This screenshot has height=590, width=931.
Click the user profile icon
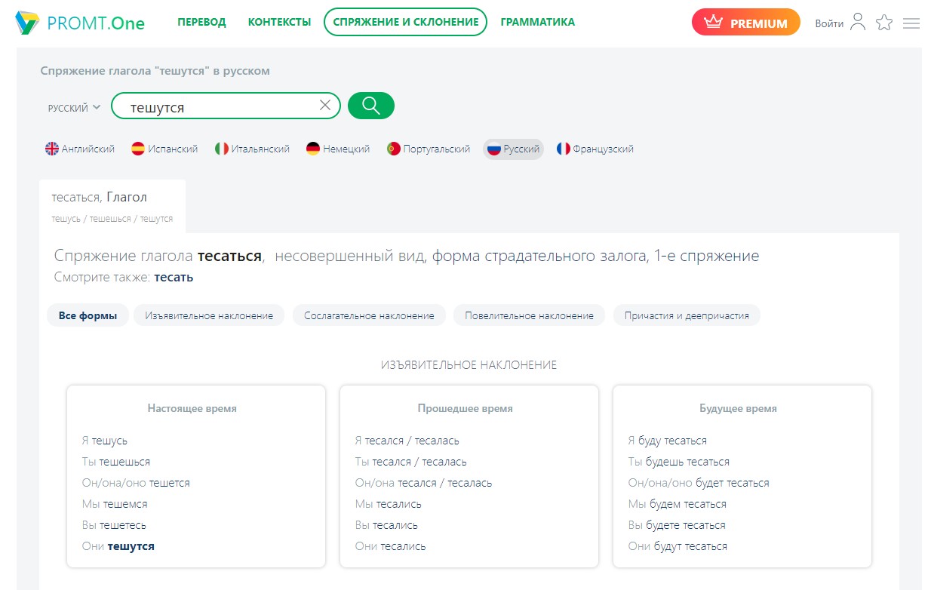point(858,23)
